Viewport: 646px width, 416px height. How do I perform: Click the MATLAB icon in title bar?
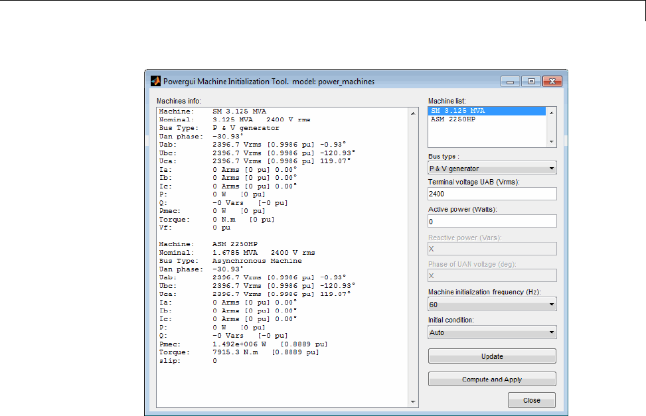155,82
